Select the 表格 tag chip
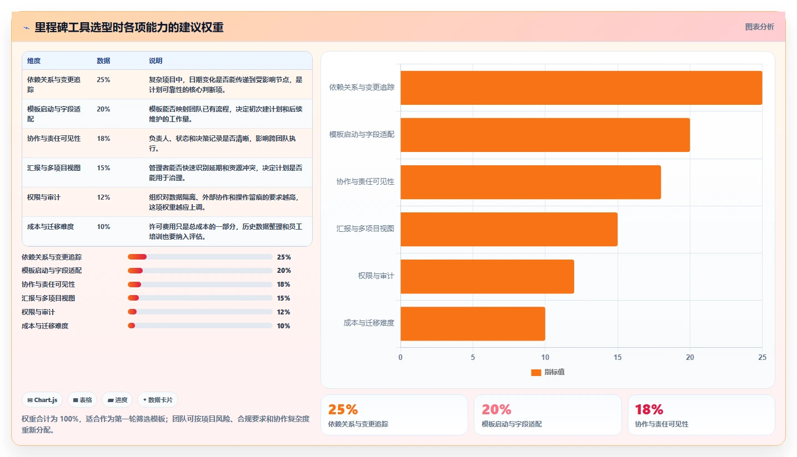 tap(82, 400)
